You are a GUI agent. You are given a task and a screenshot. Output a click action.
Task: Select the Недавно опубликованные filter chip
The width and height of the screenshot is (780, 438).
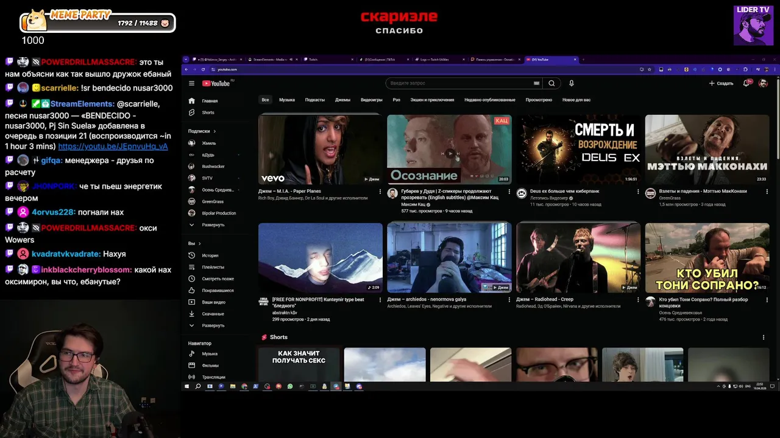[490, 100]
